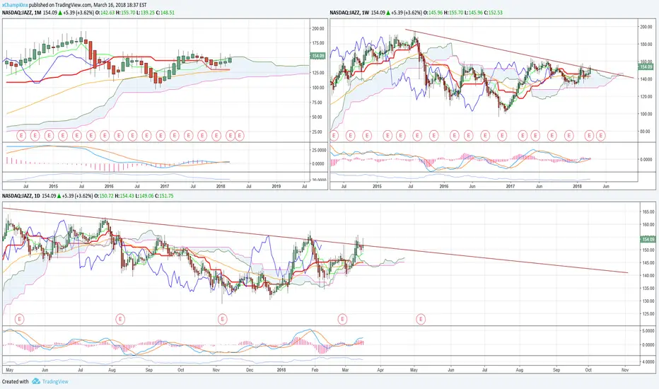The width and height of the screenshot is (659, 389).
Task: Click the first earnings E marker on the monthly chart
Action: click(x=21, y=135)
